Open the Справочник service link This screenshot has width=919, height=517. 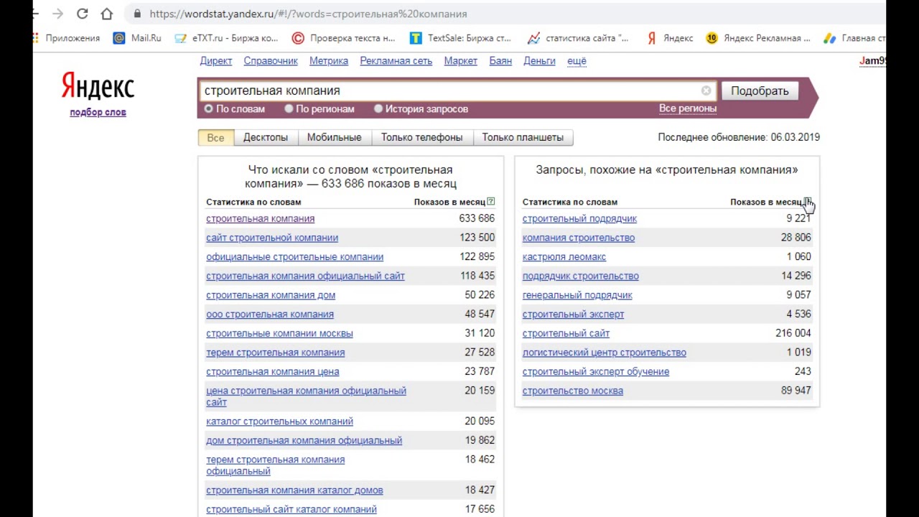[x=271, y=61]
